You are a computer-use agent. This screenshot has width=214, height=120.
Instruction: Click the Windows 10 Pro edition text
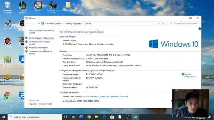click(x=69, y=41)
